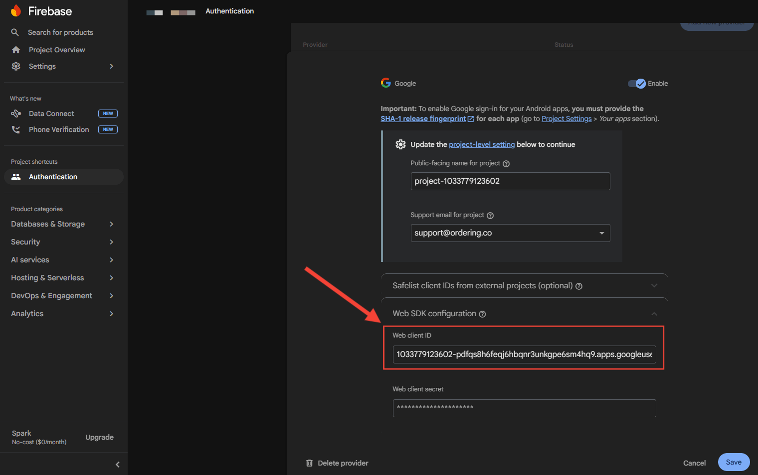The width and height of the screenshot is (758, 475).
Task: Click the Save button
Action: click(734, 462)
